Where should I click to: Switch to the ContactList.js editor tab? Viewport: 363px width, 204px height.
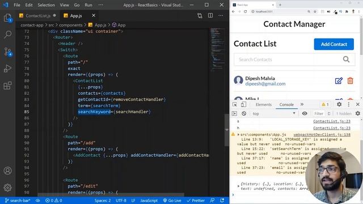pos(37,15)
